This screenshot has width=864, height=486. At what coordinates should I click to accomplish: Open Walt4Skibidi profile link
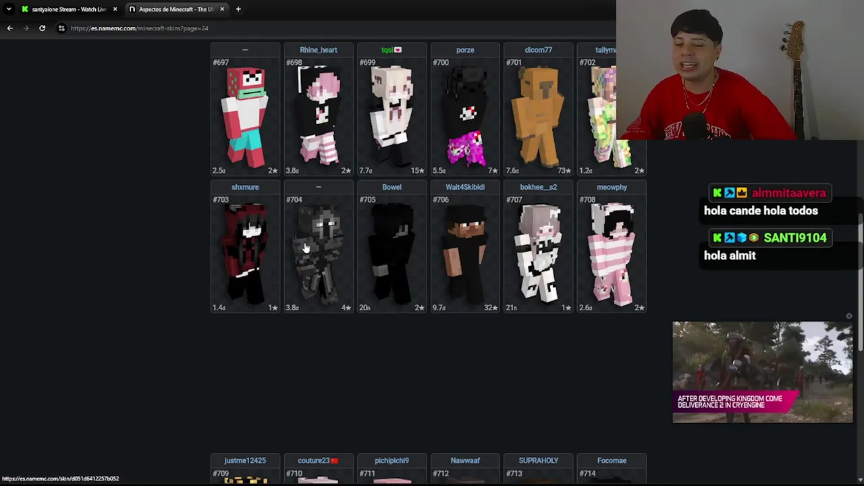coord(465,187)
